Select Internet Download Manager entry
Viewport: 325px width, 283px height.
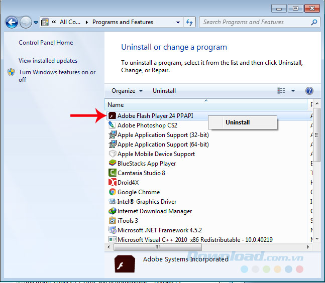click(155, 211)
